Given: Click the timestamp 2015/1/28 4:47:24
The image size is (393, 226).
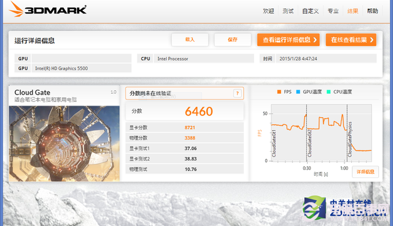Looking at the screenshot, I should pos(298,58).
